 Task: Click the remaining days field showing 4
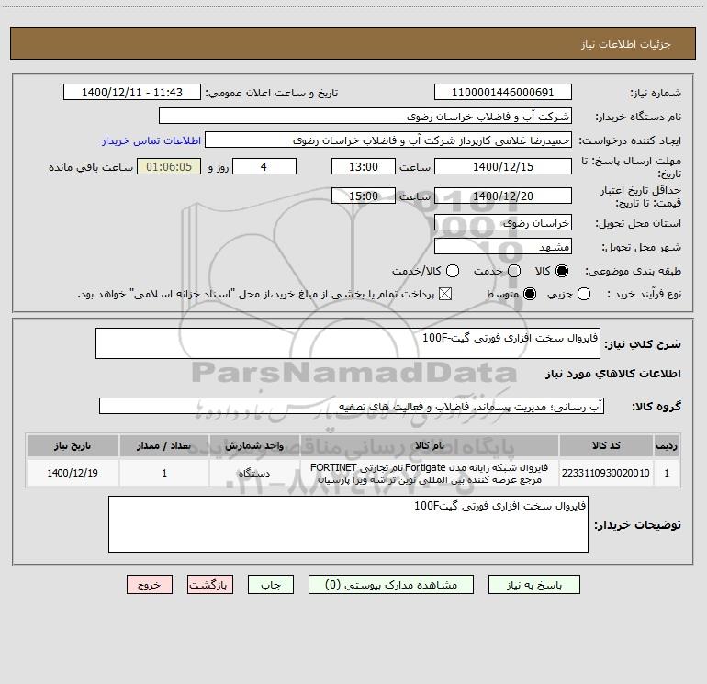coord(264,166)
